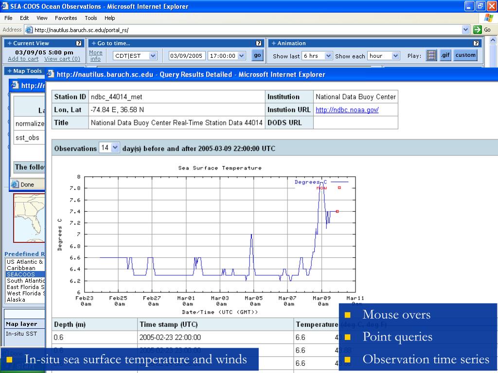This screenshot has width=498, height=373.
Task: Click the go button for time
Action: pyautogui.click(x=257, y=55)
